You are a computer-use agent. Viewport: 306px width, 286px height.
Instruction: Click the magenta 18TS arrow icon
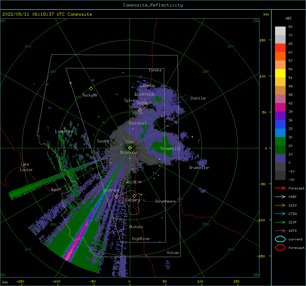(x=280, y=231)
